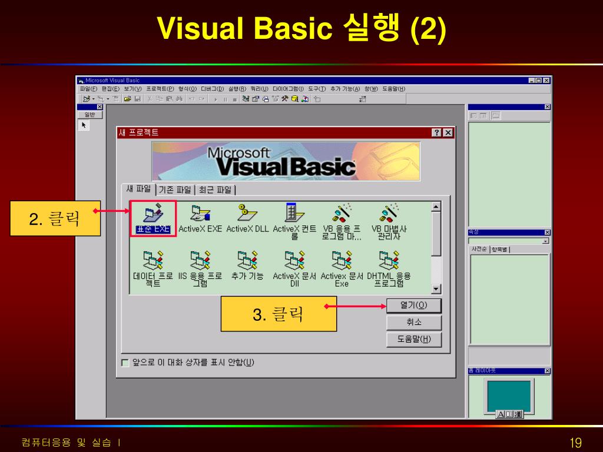Click the 일반 toolbox tab button
Viewport: 603px width, 452px height.
(90, 115)
